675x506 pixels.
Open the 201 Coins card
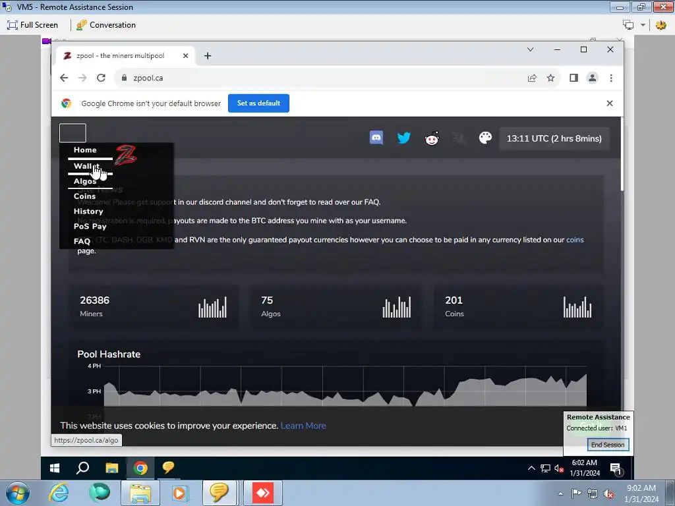(518, 307)
